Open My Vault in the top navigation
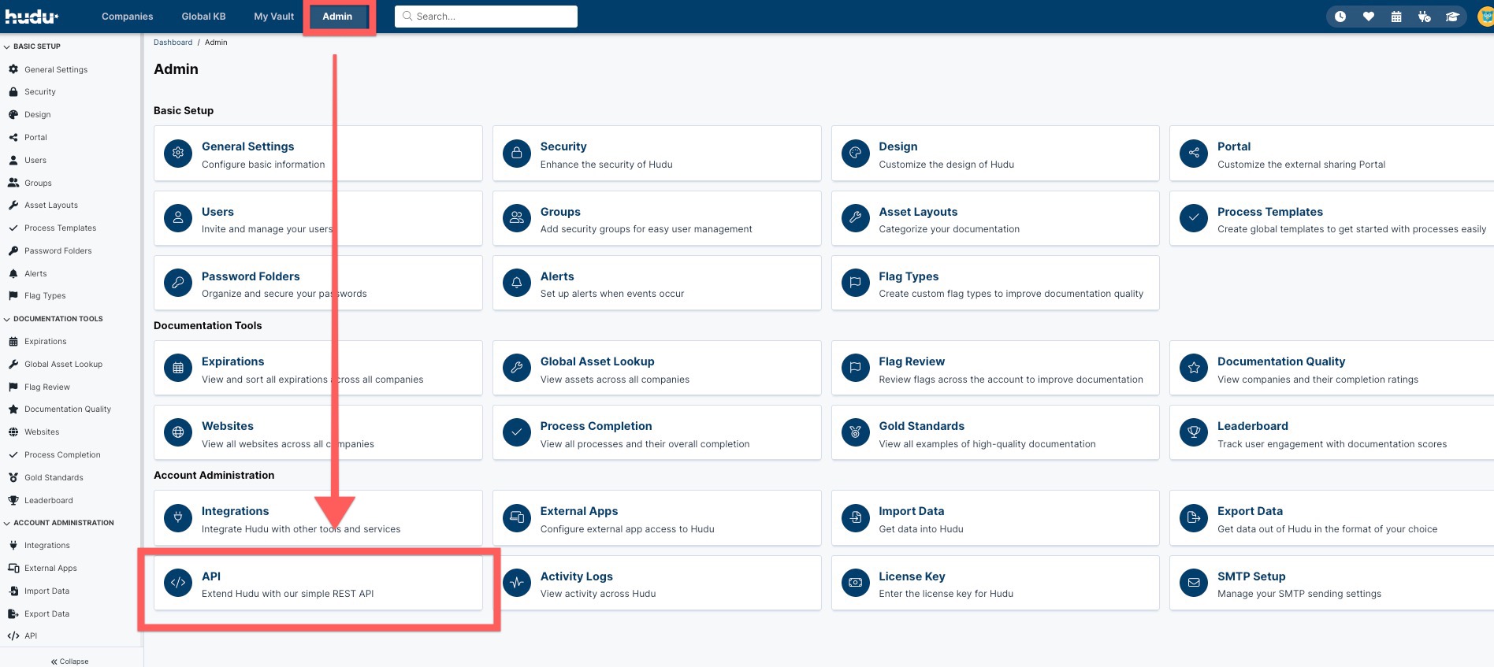 pyautogui.click(x=273, y=17)
